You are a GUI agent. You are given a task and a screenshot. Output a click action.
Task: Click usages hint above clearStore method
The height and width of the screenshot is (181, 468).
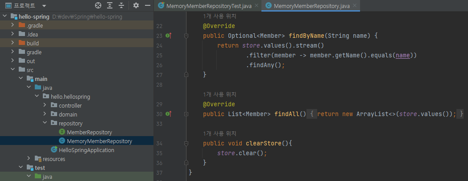coord(220,133)
